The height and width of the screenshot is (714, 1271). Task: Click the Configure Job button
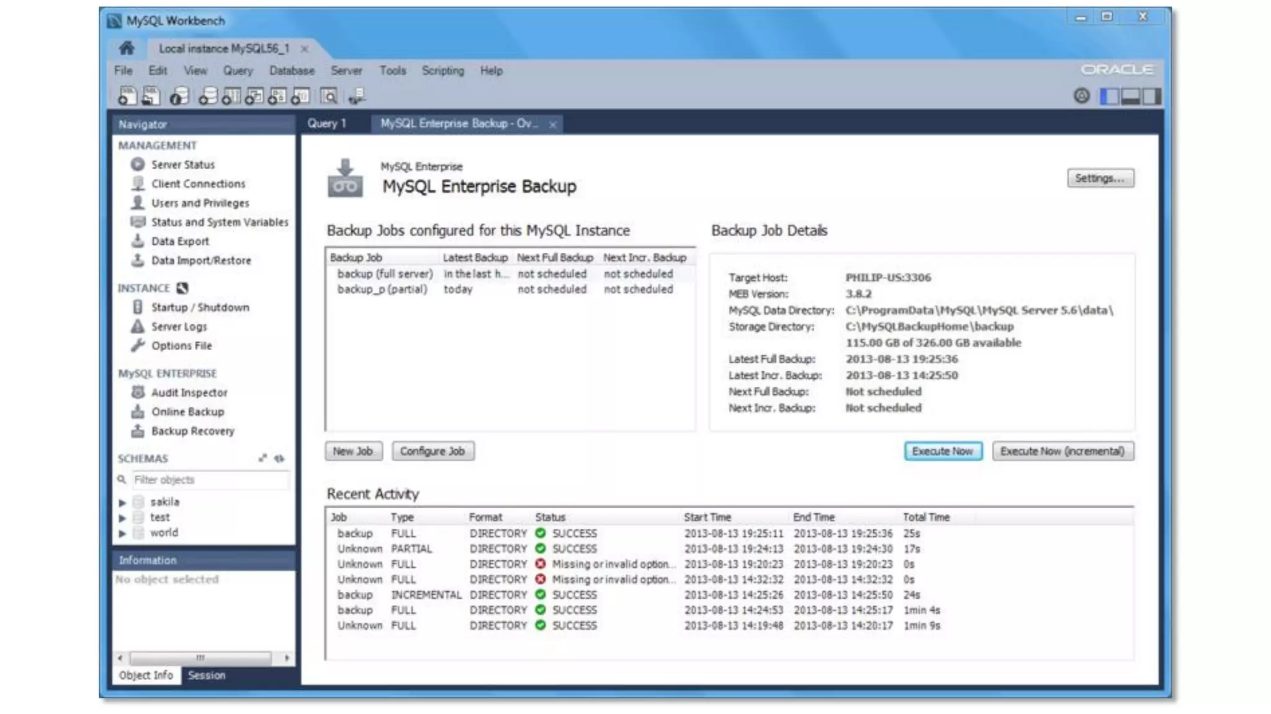(x=433, y=451)
